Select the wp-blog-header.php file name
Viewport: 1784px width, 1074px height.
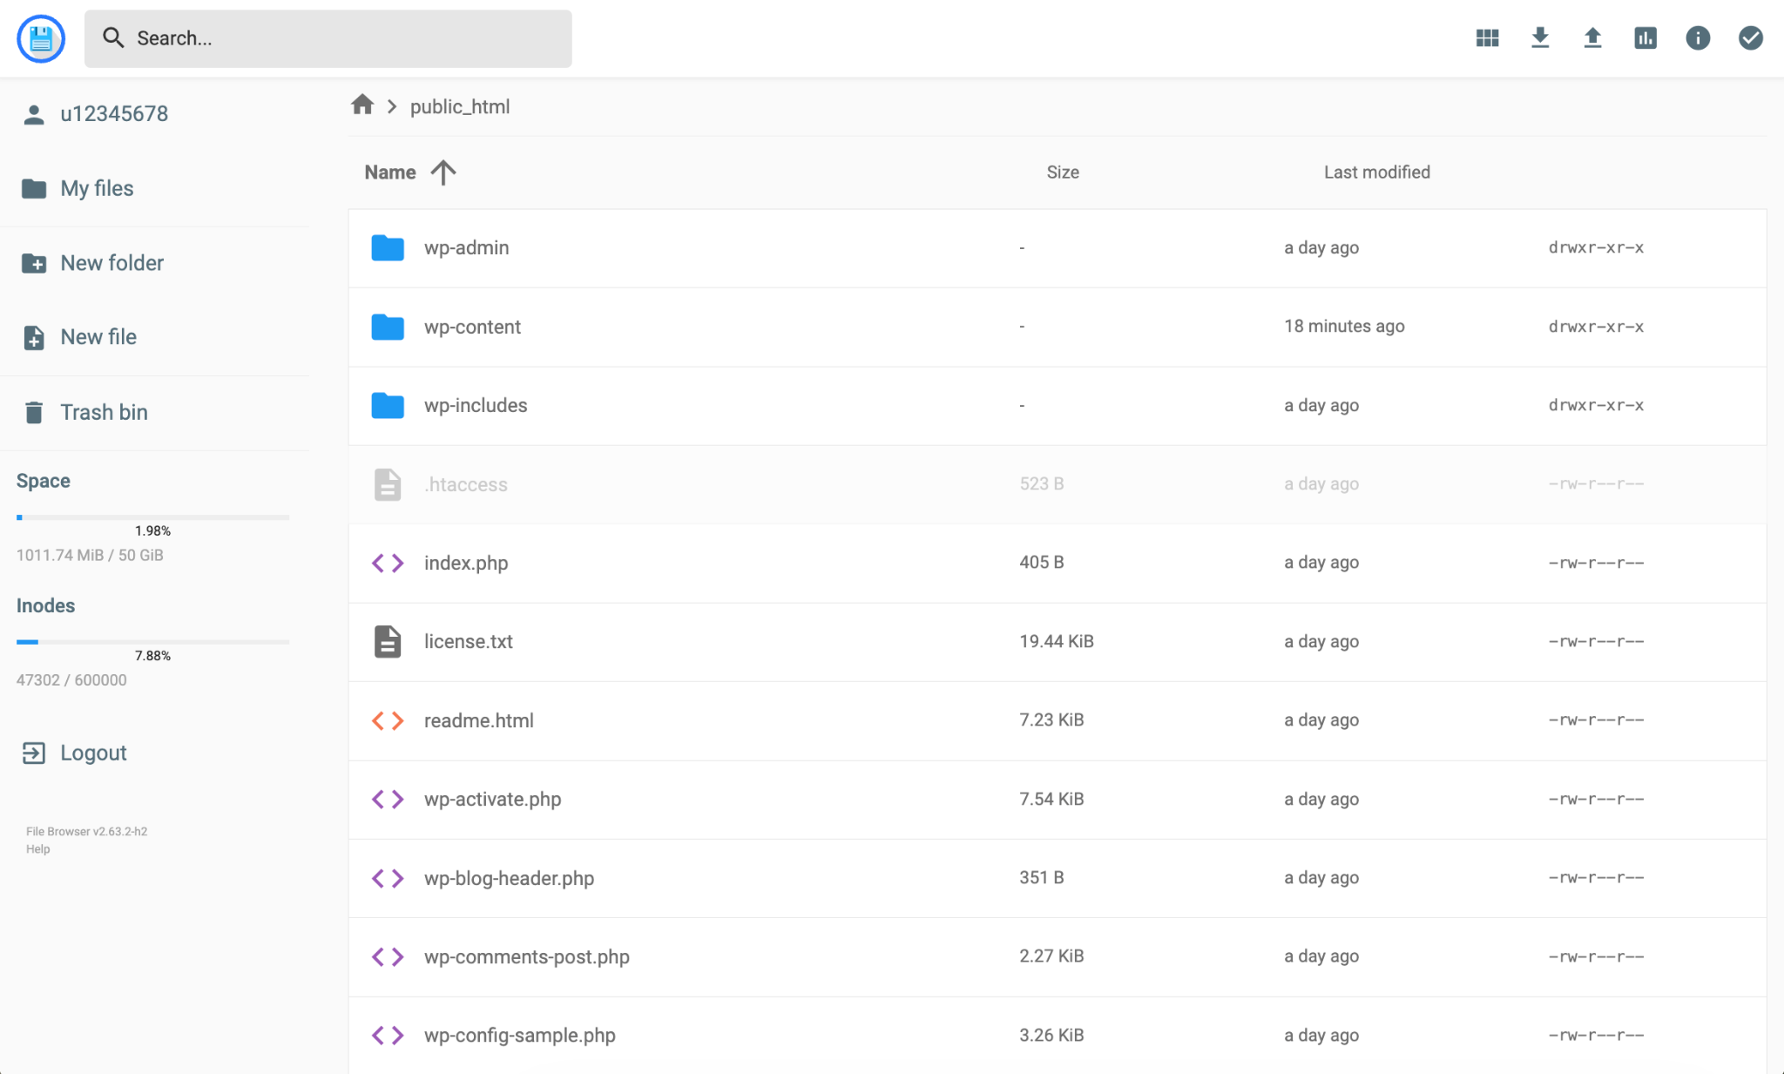(509, 878)
